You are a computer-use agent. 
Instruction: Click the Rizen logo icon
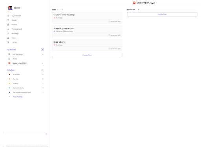click(x=10, y=8)
